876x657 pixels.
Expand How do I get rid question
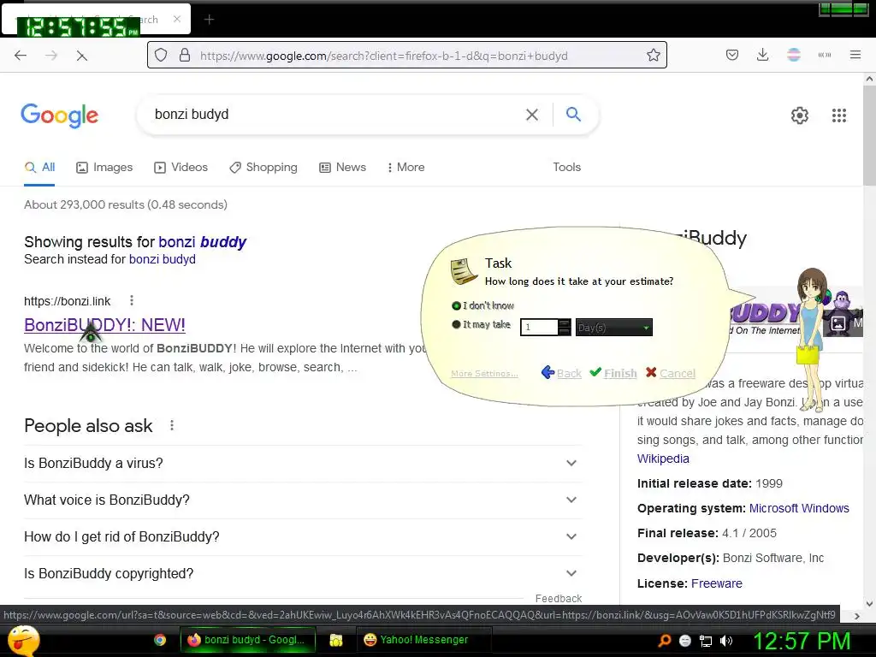pos(303,537)
